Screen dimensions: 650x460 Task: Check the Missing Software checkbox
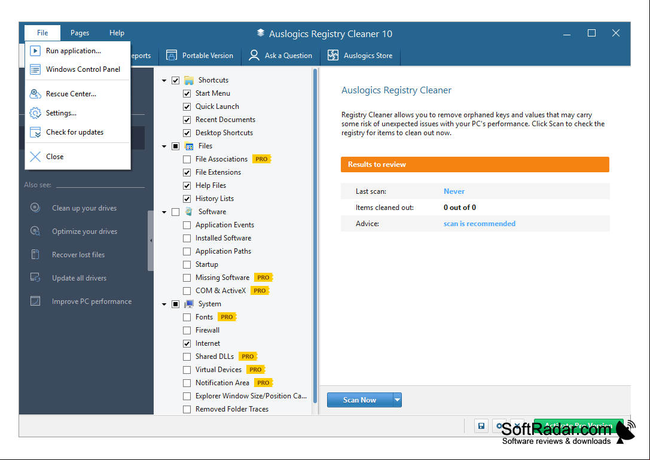click(187, 278)
